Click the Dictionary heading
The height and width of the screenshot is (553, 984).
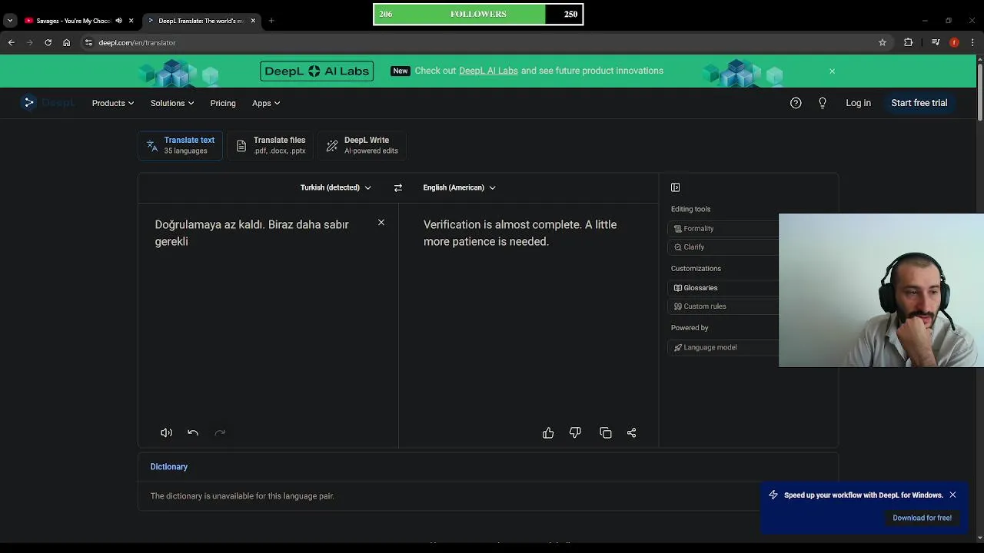169,467
